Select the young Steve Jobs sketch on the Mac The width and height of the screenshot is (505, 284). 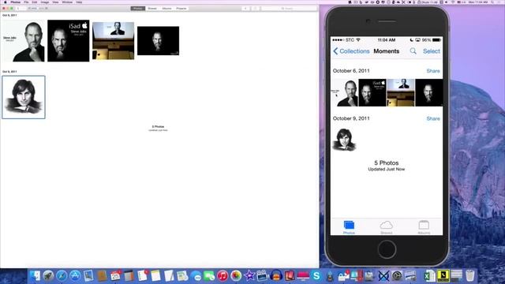(x=24, y=97)
